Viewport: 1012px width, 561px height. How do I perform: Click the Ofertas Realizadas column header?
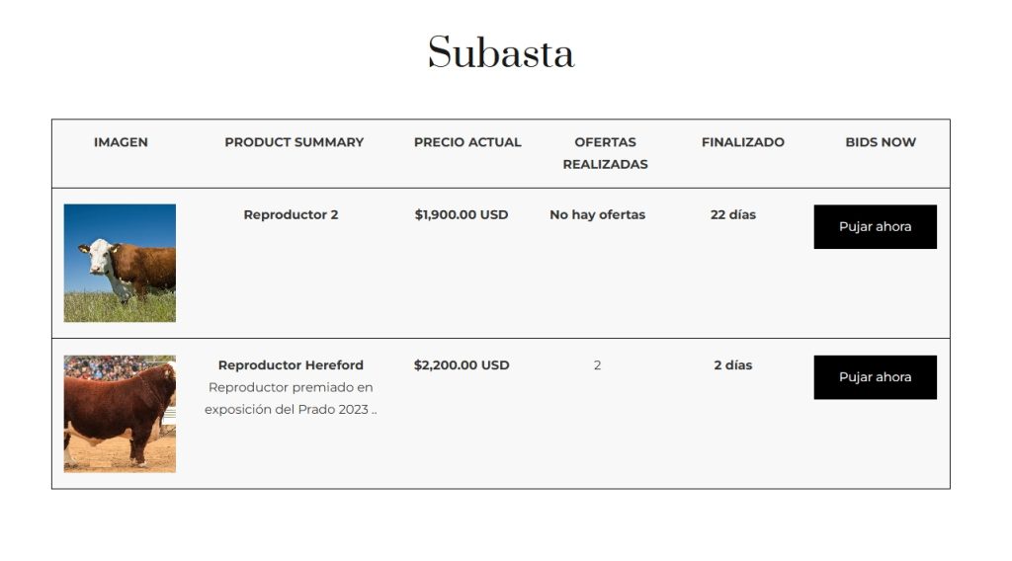pos(605,153)
